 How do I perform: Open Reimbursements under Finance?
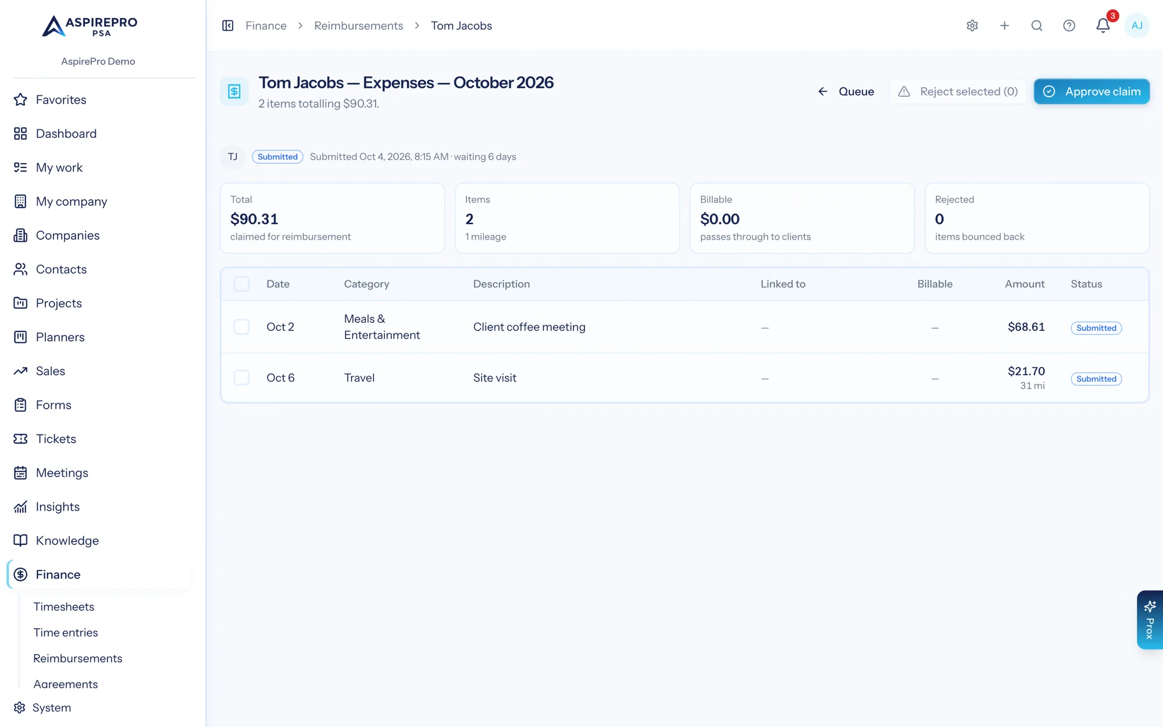(x=78, y=658)
